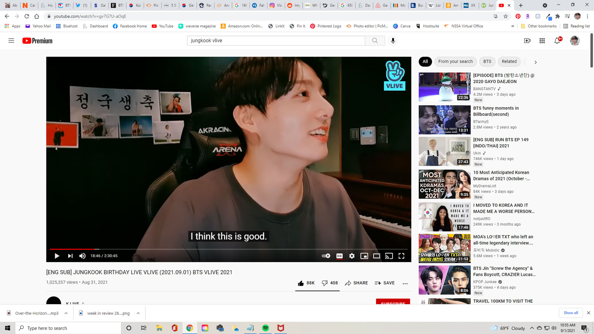
Task: Cast video to a device
Action: [x=389, y=256]
